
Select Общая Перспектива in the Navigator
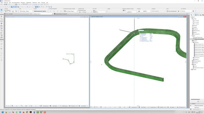click(198, 37)
